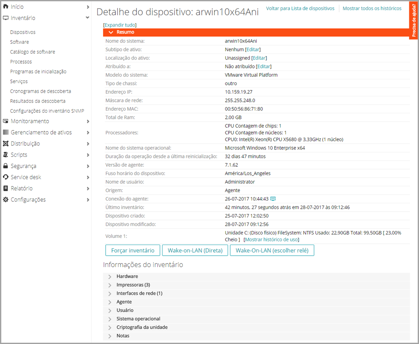The width and height of the screenshot is (419, 344).
Task: Expand the Criptografia da unidade section
Action: click(x=110, y=327)
